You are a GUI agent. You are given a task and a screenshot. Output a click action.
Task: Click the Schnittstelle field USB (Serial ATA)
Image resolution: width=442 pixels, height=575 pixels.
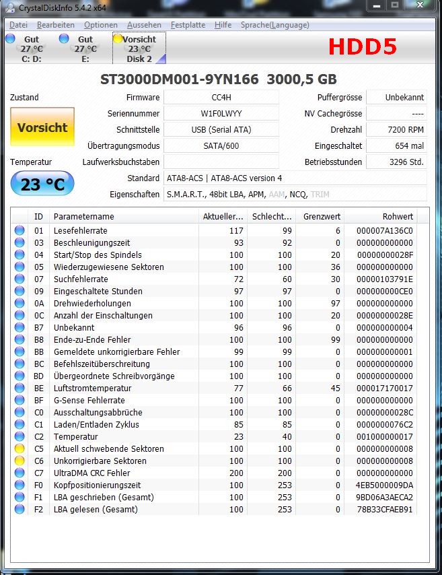[221, 130]
